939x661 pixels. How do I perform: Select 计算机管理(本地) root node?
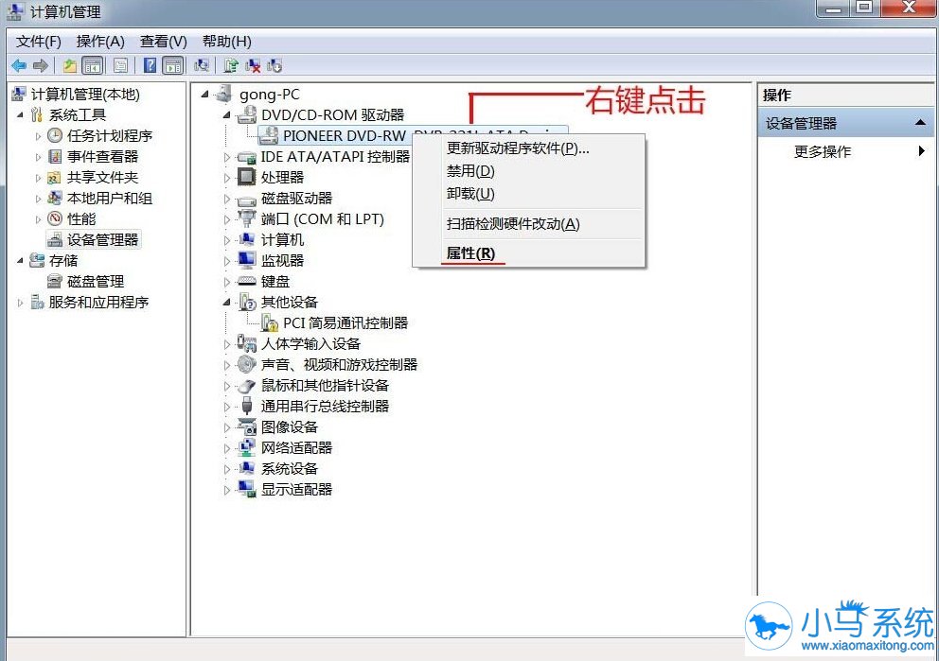pos(85,94)
